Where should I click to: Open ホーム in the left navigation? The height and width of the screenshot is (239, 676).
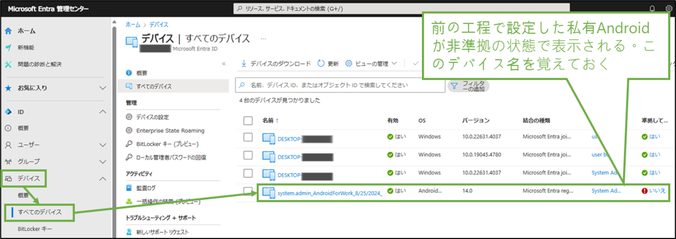coord(28,31)
